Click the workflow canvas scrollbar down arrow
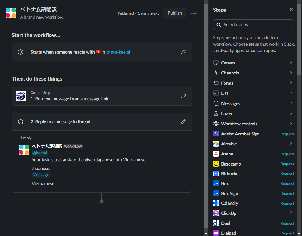Screen dimensions: 302x236 click(206, 234)
